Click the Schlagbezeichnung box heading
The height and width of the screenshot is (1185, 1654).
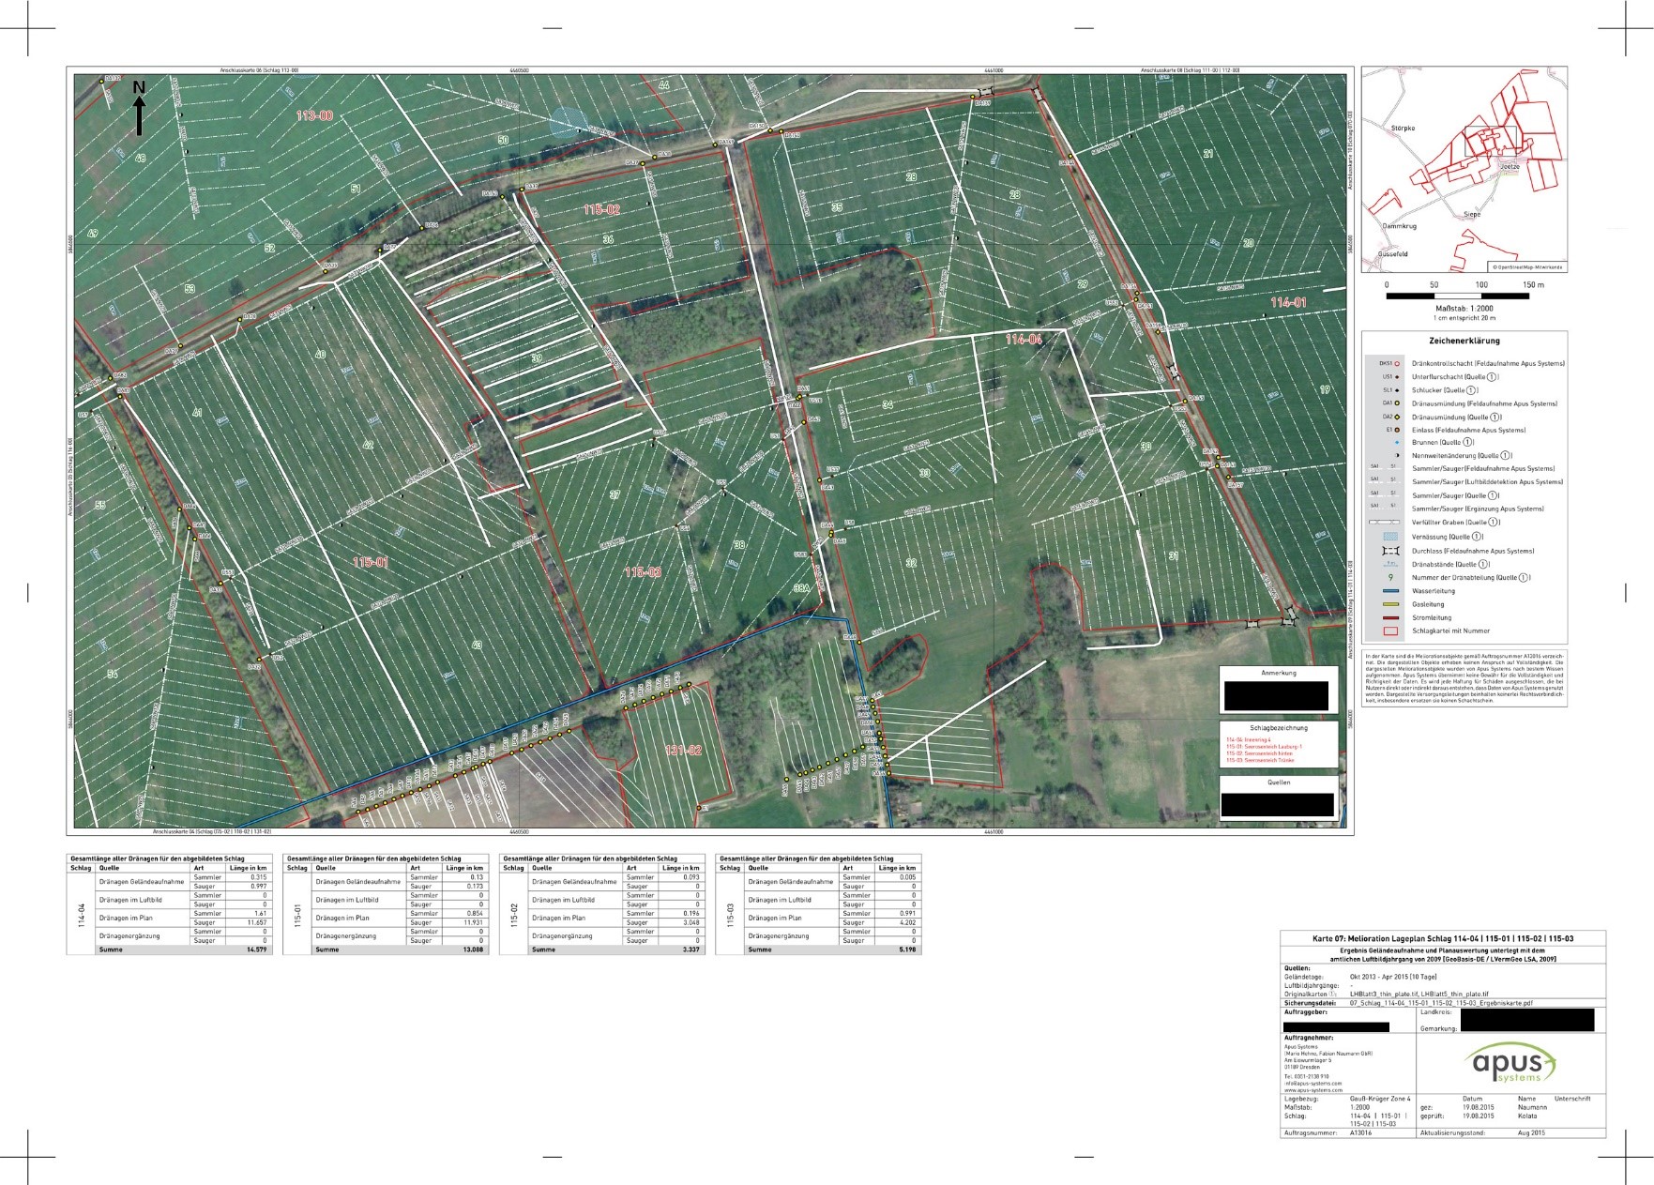1278,727
